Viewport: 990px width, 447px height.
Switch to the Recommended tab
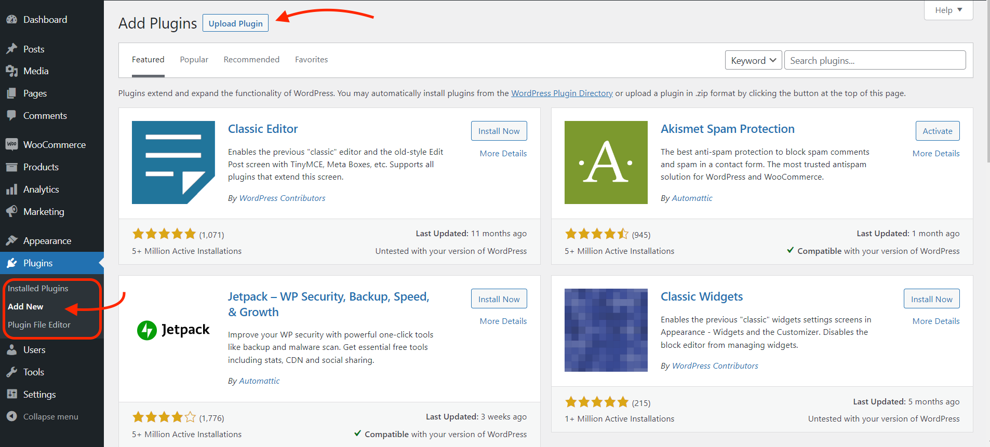click(251, 60)
